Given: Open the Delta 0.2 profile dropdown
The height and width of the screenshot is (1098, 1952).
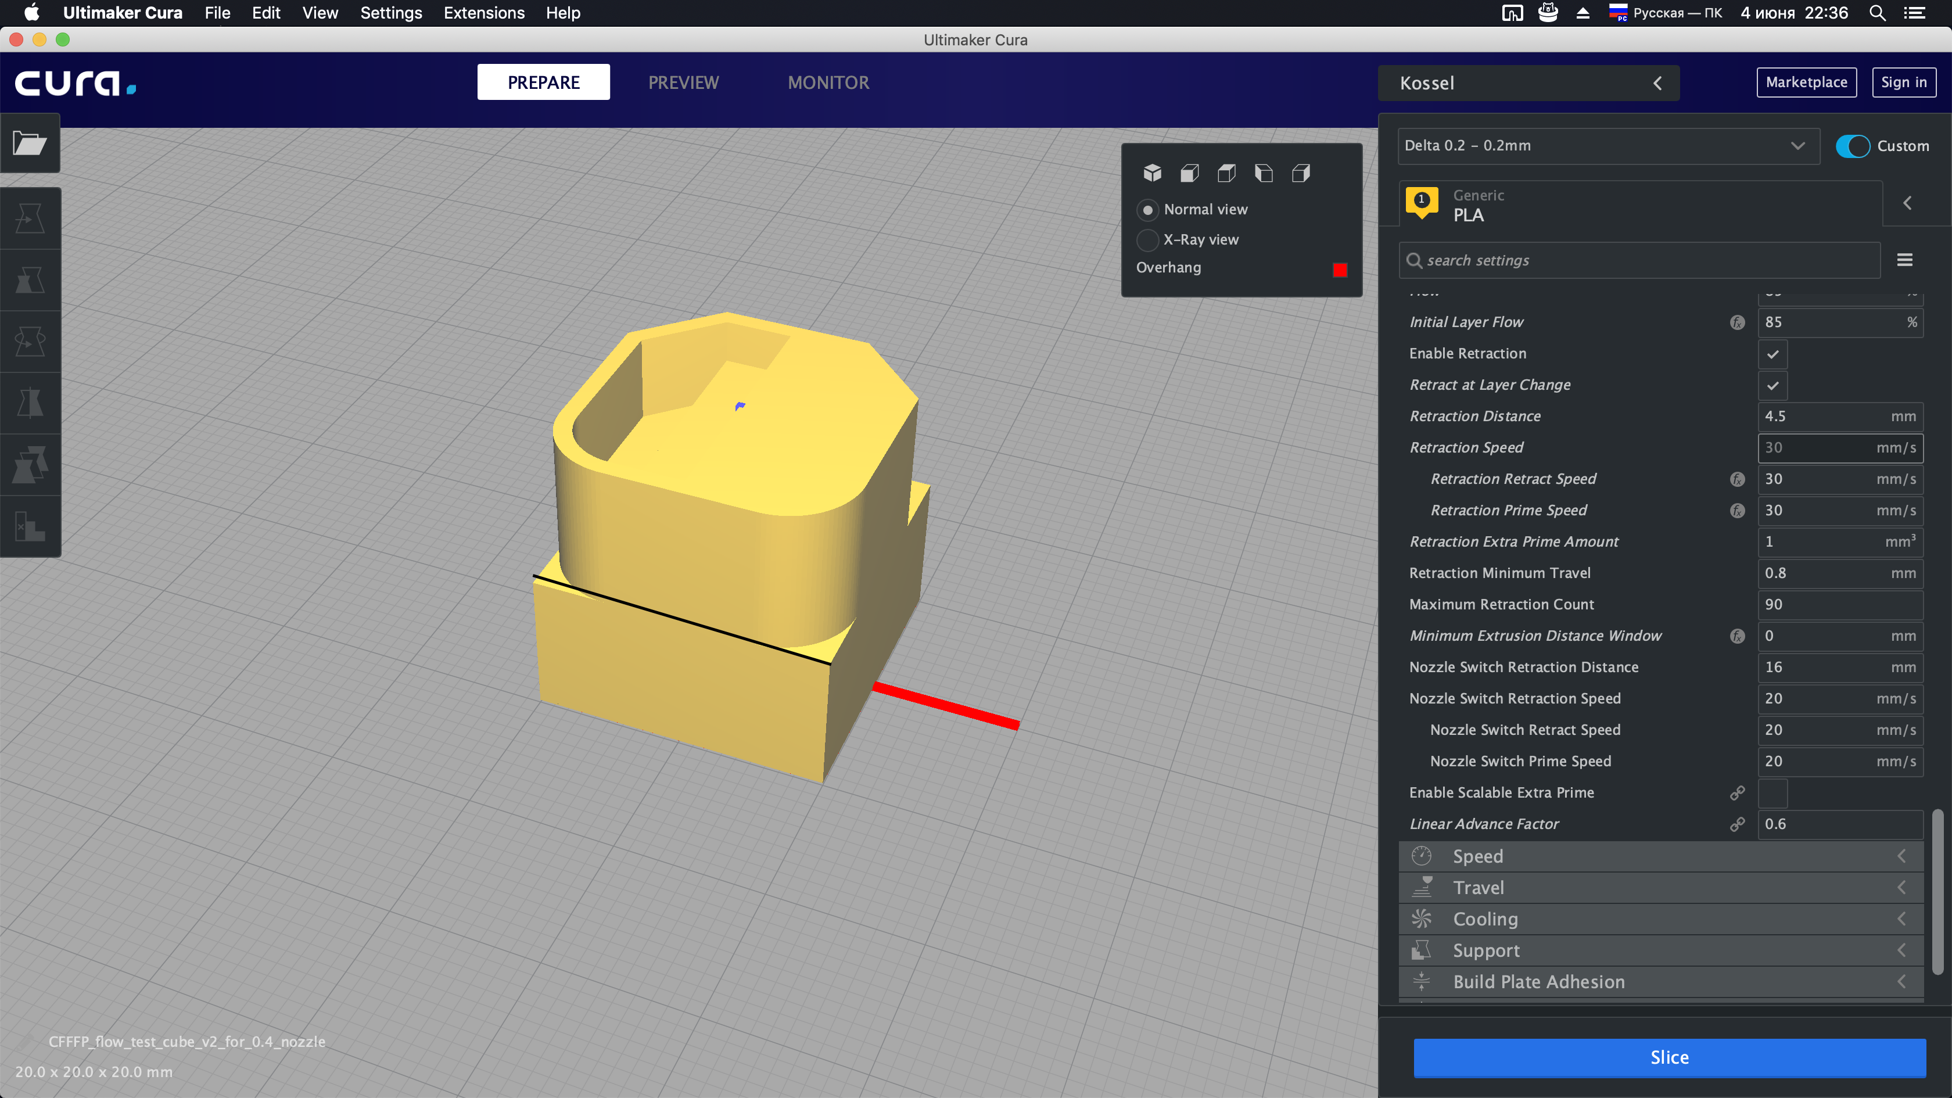Looking at the screenshot, I should point(1606,145).
